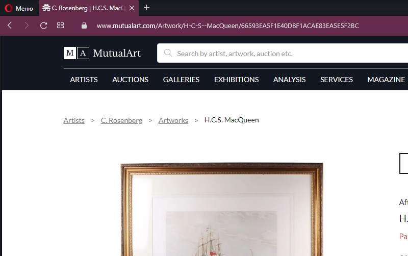Screen dimensions: 408x256
Task: Open the GALLERIES navigation item
Action: click(x=181, y=80)
